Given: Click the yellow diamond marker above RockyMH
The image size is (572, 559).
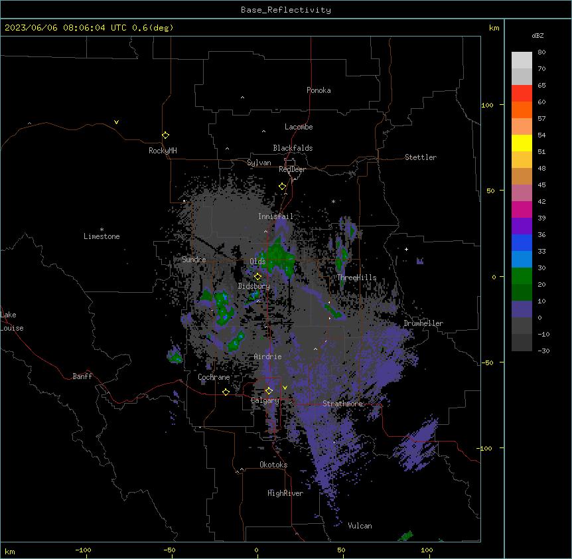Looking at the screenshot, I should coord(165,135).
